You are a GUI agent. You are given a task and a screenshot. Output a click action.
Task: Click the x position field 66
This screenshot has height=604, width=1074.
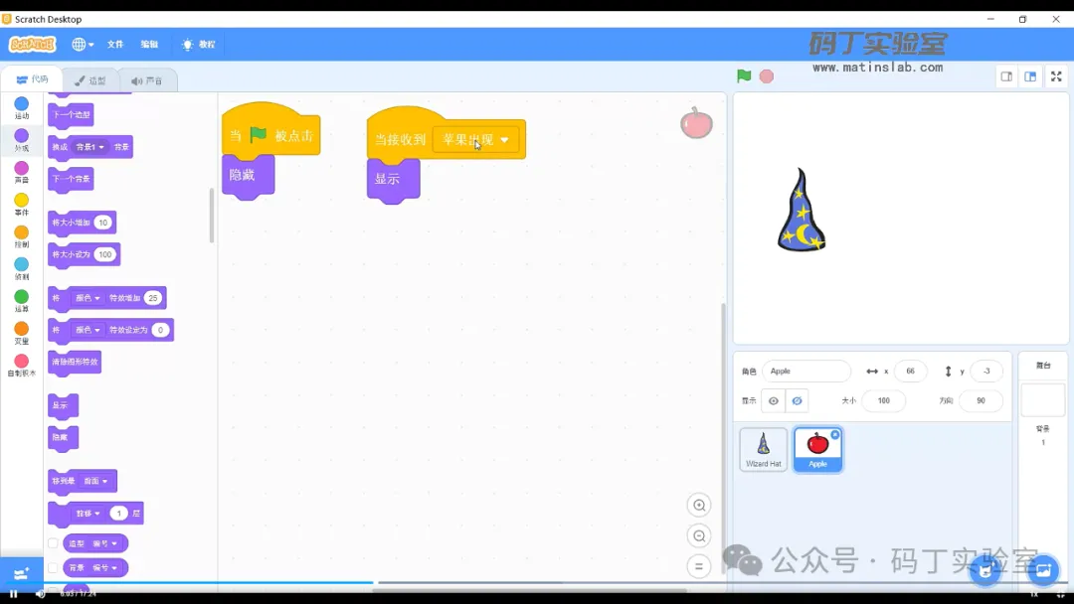tap(910, 371)
